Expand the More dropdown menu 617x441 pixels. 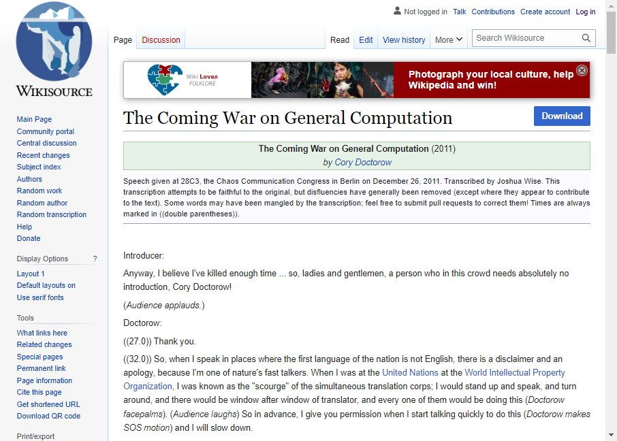coord(449,39)
